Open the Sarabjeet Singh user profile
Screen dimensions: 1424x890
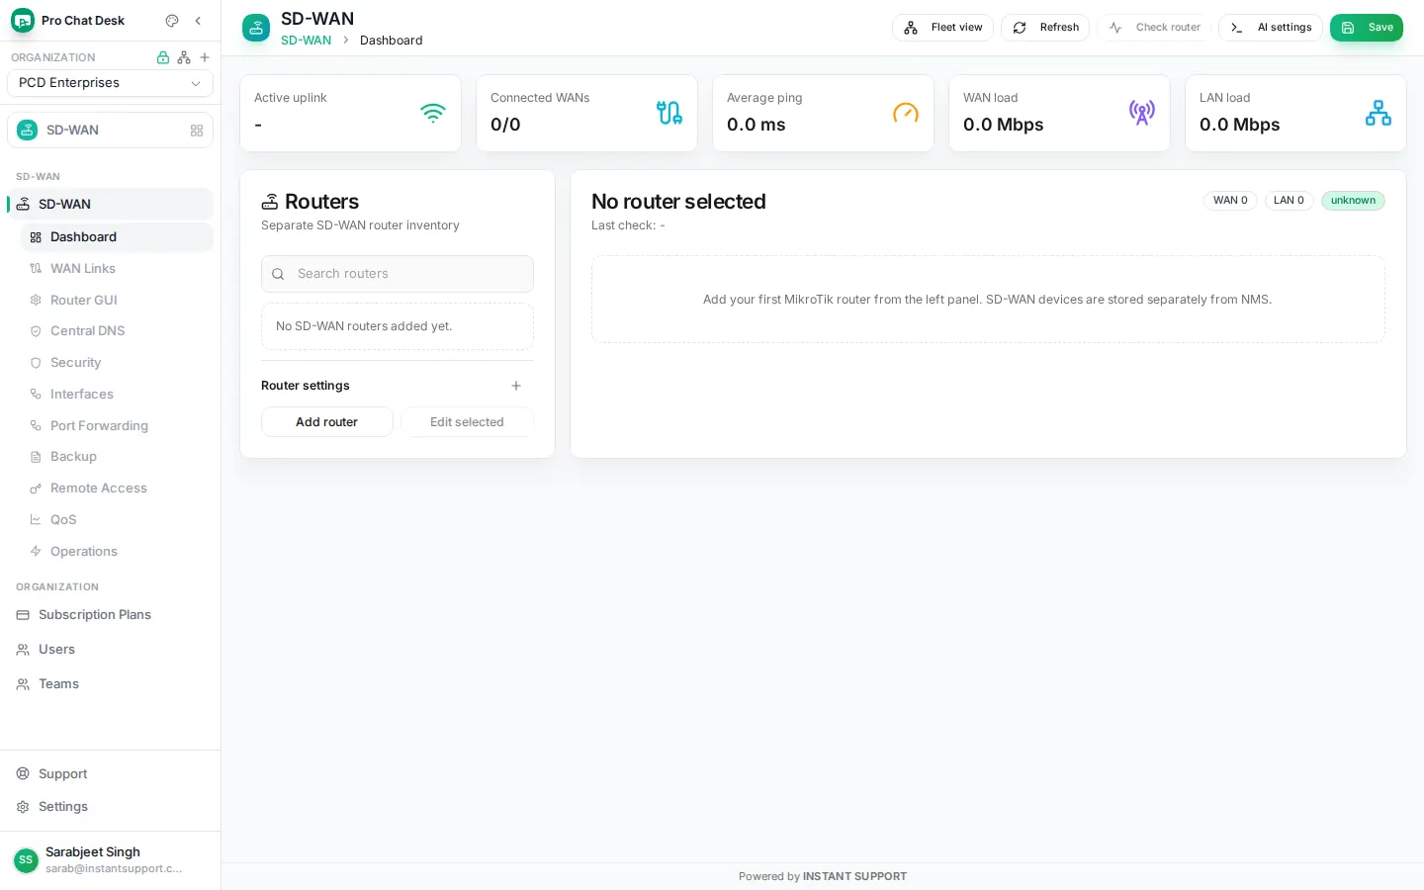[x=110, y=860]
